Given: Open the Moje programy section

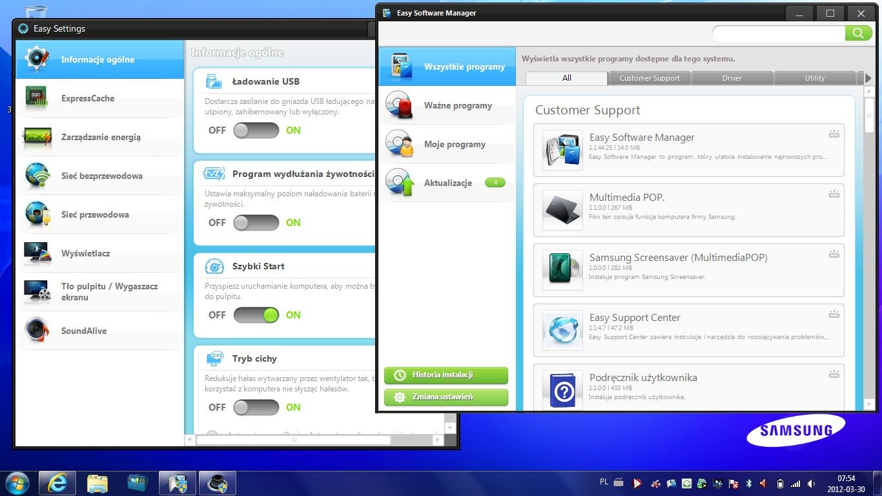Looking at the screenshot, I should (447, 144).
